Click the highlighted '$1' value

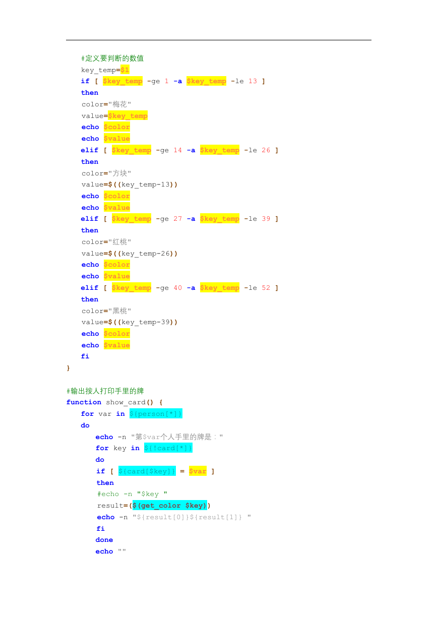[x=125, y=70]
